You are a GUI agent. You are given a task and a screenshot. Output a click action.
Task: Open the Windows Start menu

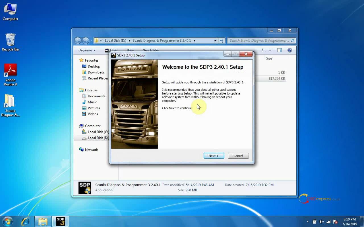[8, 221]
